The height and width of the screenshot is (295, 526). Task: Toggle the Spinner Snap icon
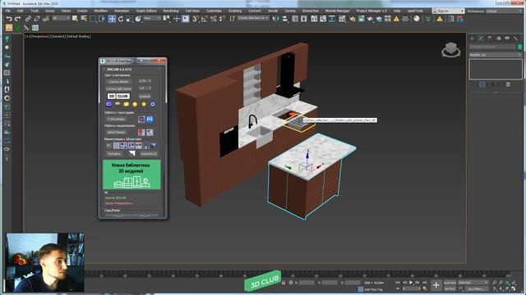(222, 19)
